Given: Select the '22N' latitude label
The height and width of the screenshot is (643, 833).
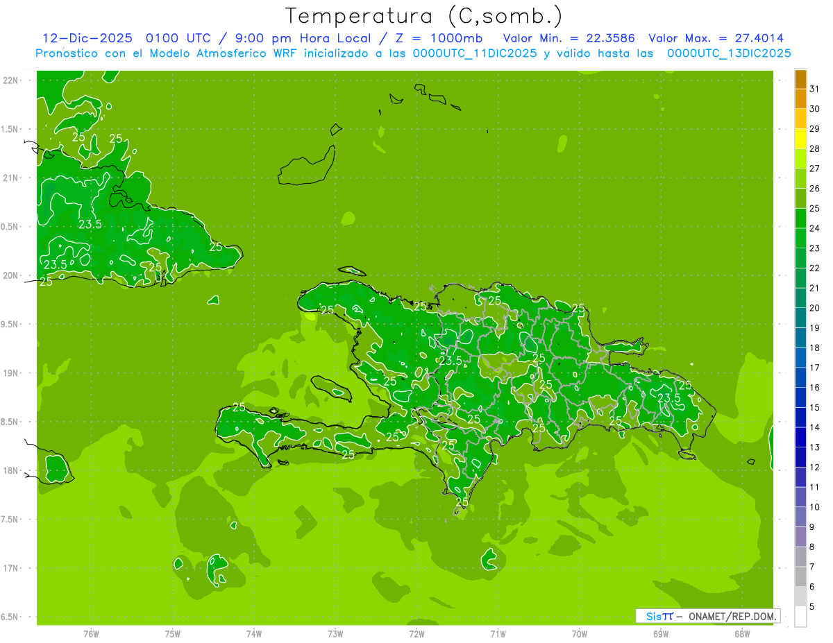Looking at the screenshot, I should tap(10, 80).
